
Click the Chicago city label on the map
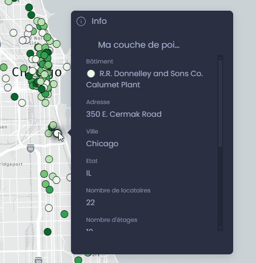[37, 72]
